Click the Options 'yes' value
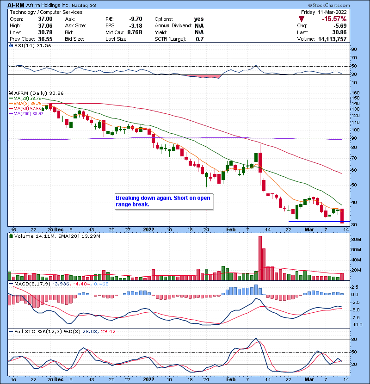This screenshot has width=370, height=384. [x=199, y=19]
